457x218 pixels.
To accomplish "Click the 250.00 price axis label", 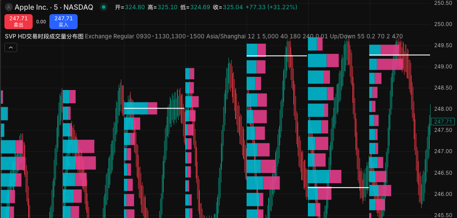I will [443, 24].
